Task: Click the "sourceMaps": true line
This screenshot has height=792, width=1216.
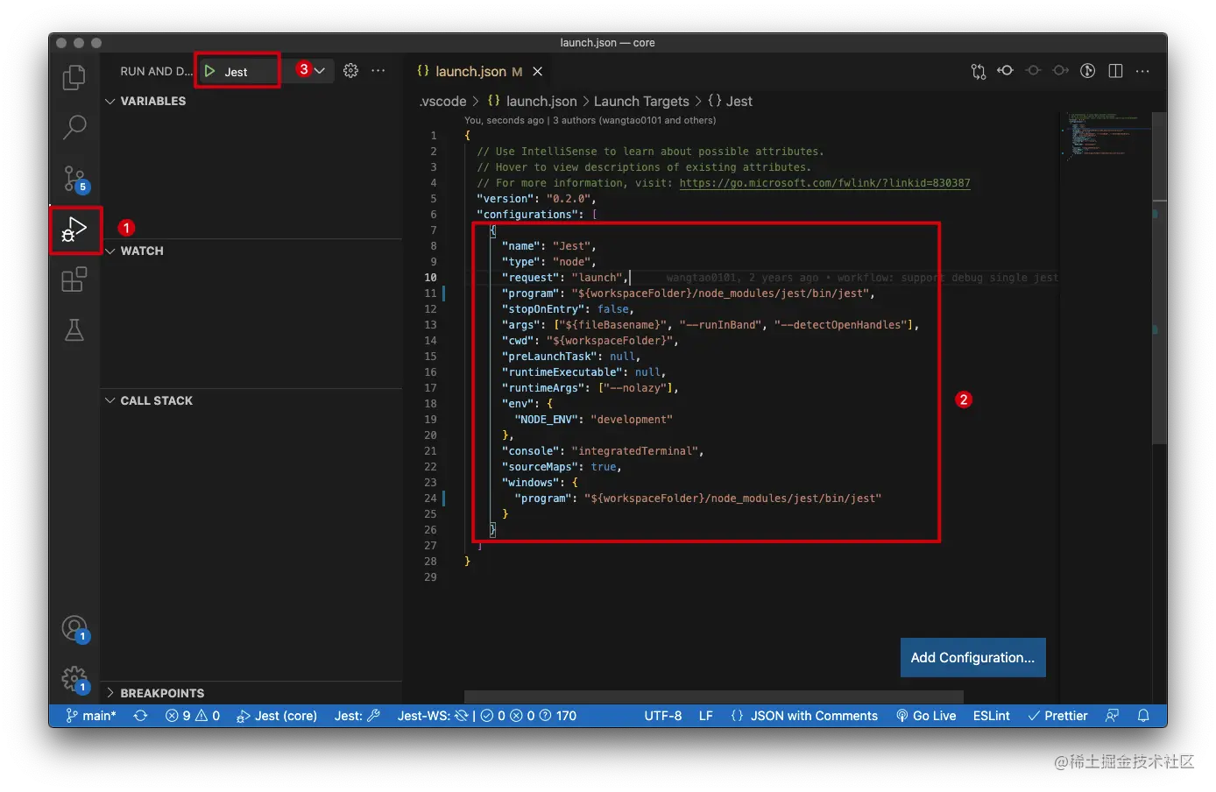Action: [562, 467]
